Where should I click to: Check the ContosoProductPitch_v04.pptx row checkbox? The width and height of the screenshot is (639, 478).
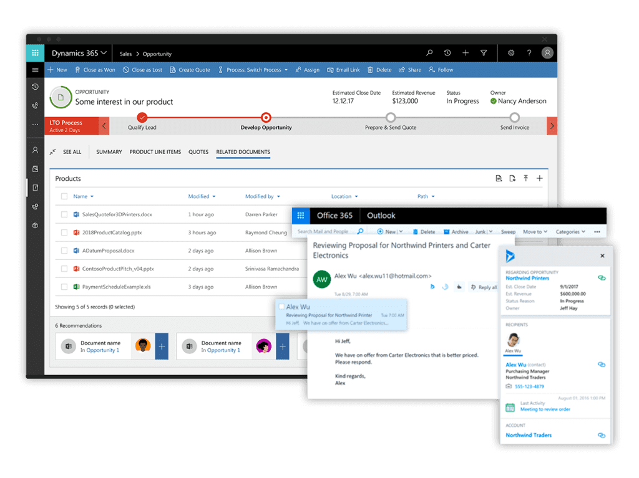pyautogui.click(x=64, y=269)
